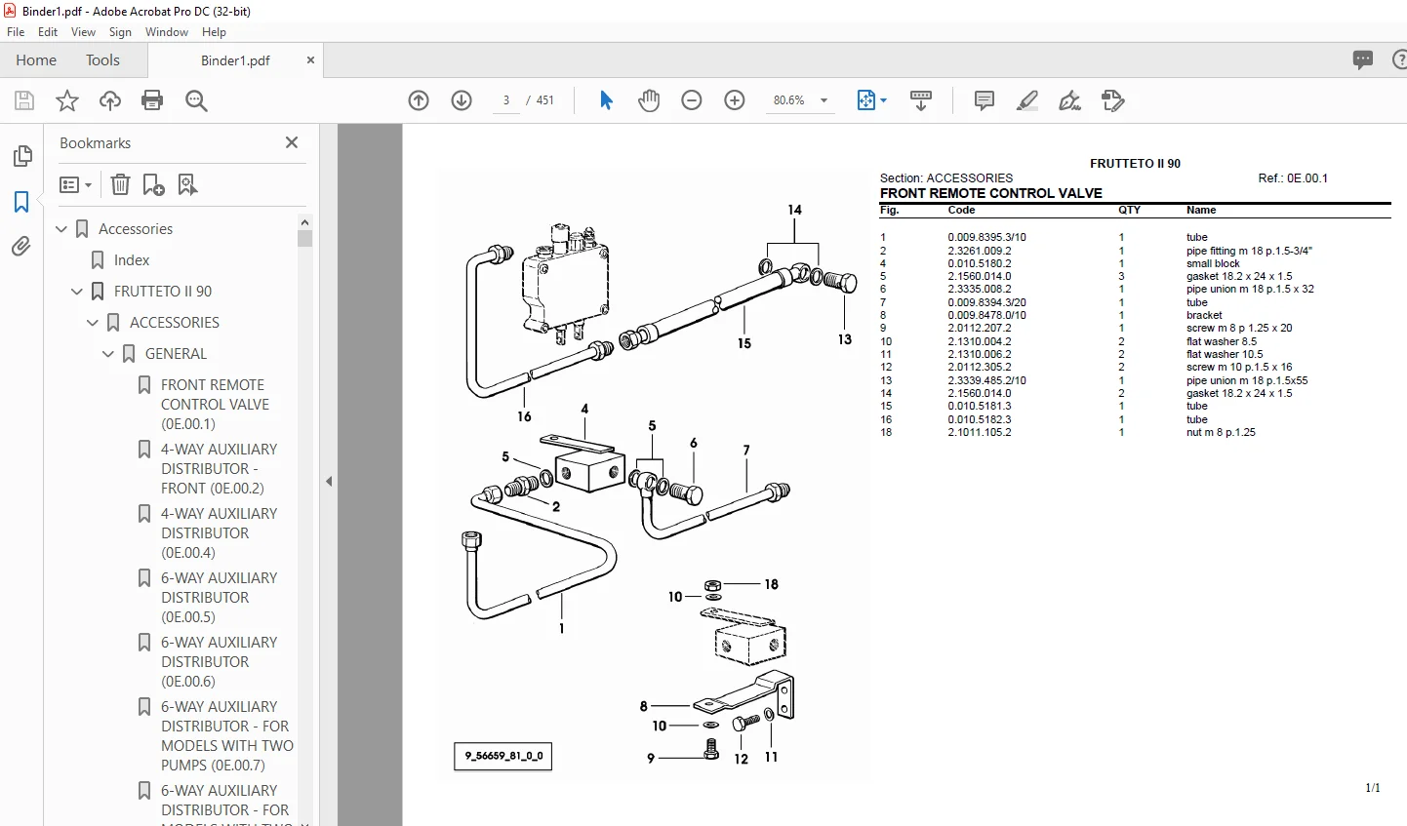Toggle the bookmarks navigation panel icon

21,202
